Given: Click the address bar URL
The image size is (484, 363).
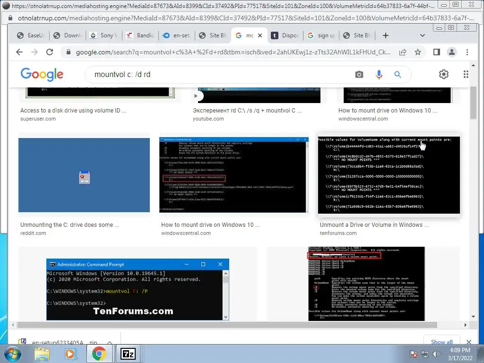Looking at the screenshot, I should 233,52.
